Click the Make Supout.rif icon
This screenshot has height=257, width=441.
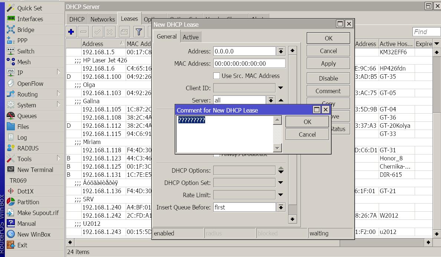tap(11, 213)
